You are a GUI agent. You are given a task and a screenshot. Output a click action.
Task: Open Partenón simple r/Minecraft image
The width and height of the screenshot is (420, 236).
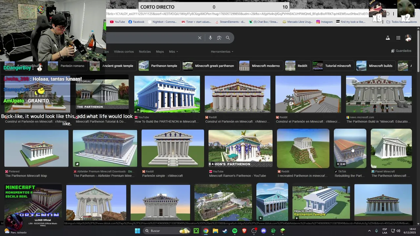click(x=173, y=148)
